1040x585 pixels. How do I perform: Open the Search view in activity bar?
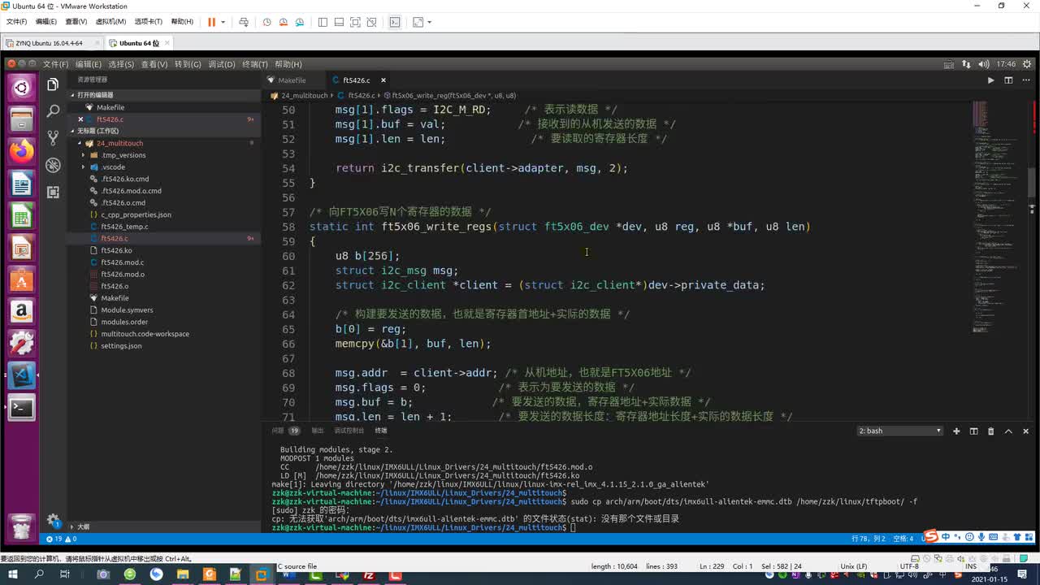[x=53, y=111]
